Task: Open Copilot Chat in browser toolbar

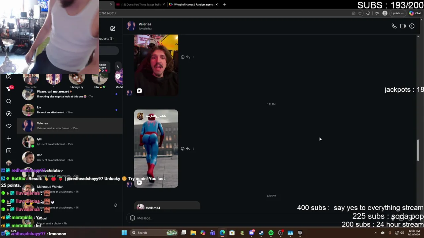Action: (x=415, y=13)
